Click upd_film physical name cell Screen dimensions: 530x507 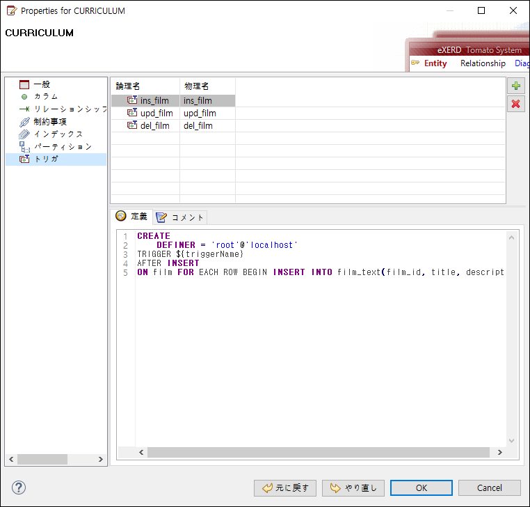[207, 113]
